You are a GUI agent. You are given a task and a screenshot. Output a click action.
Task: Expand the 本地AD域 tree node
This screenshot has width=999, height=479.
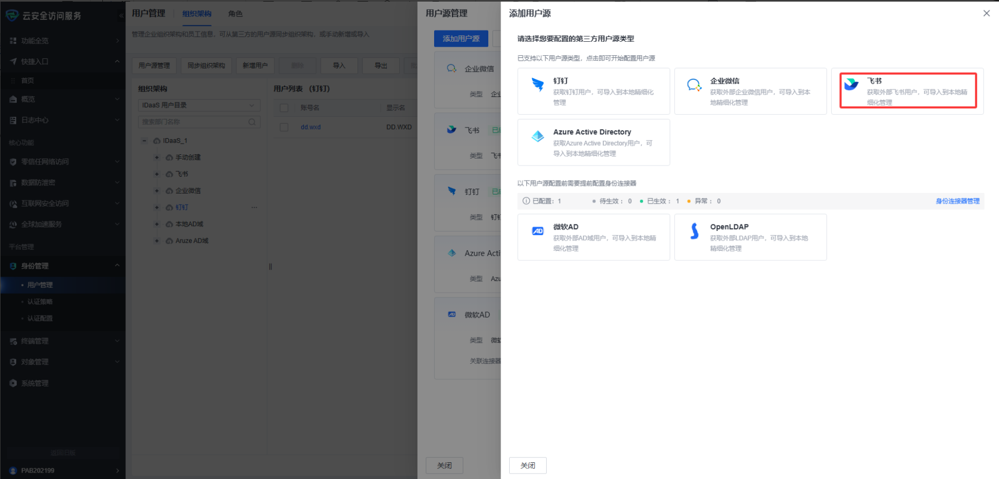click(156, 224)
